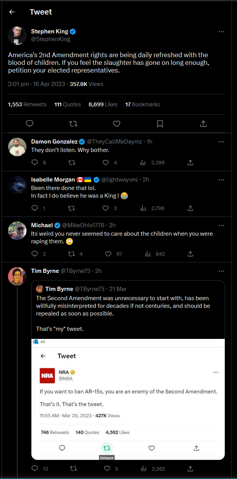Open the 111 Quotes list

67,104
